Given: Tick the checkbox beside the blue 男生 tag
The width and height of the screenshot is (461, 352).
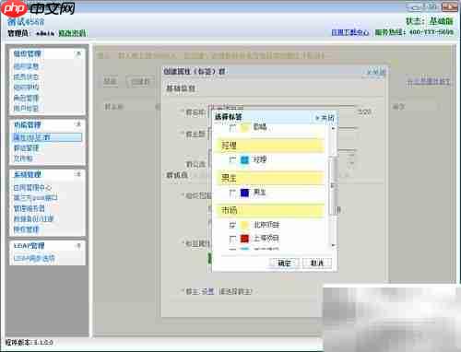Looking at the screenshot, I should [x=232, y=193].
